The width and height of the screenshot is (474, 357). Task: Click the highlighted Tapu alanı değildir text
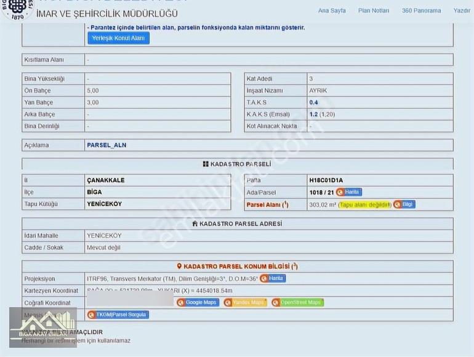(364, 204)
